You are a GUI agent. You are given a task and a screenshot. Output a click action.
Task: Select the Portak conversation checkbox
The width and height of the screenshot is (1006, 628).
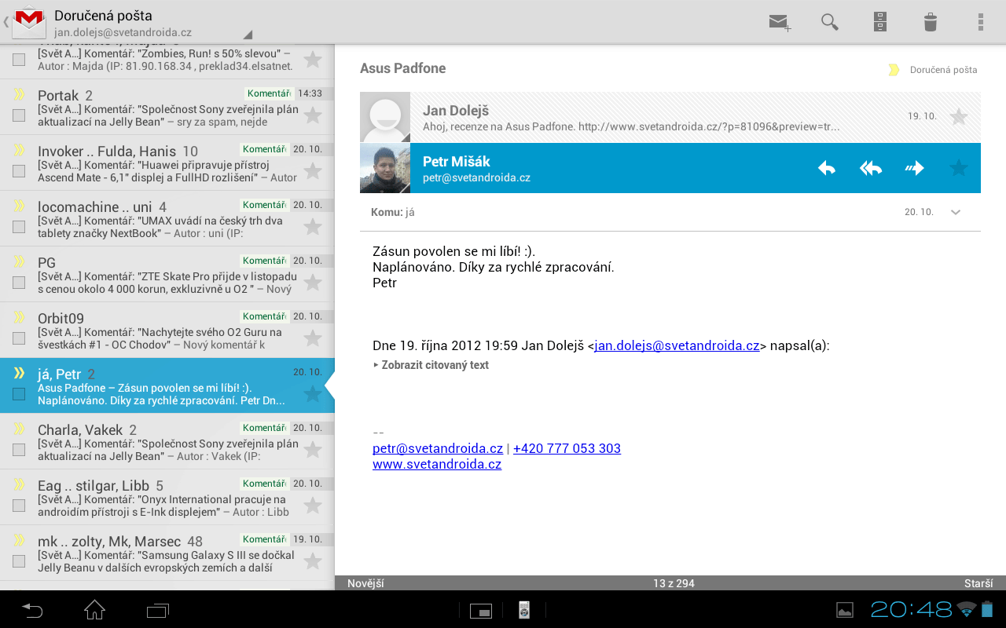pos(19,115)
